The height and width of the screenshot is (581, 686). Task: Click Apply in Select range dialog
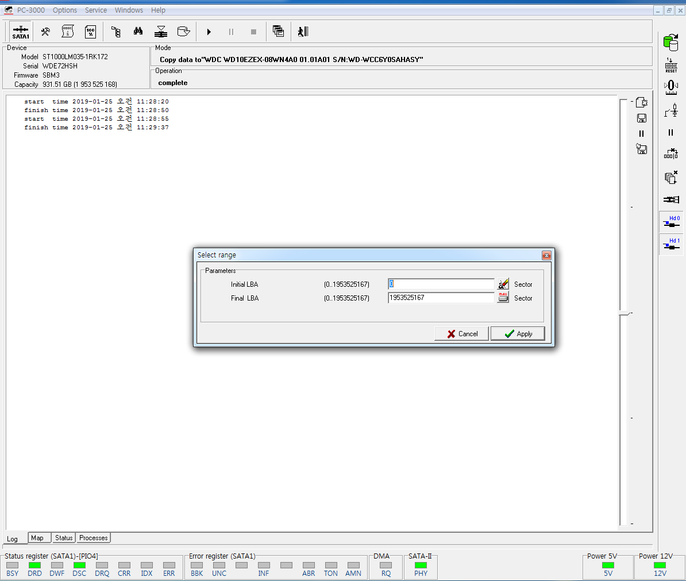pos(518,334)
